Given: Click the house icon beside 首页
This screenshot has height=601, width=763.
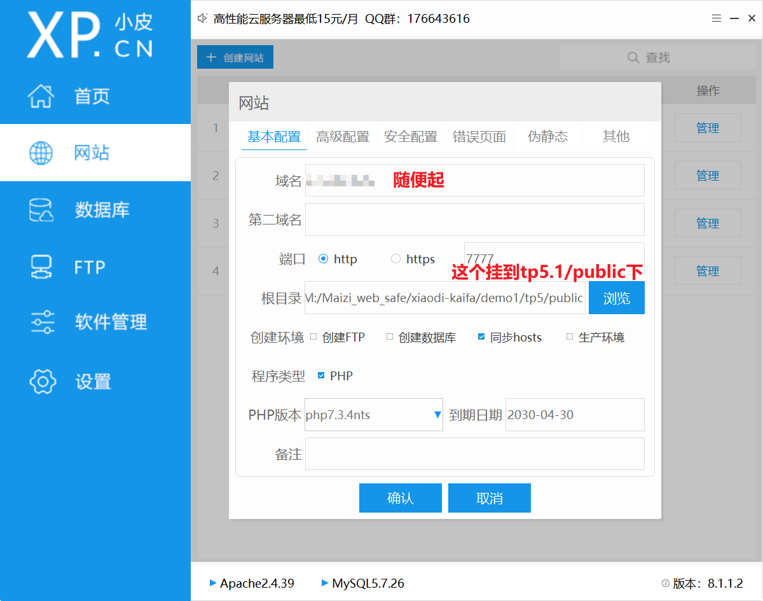Looking at the screenshot, I should click(x=41, y=96).
